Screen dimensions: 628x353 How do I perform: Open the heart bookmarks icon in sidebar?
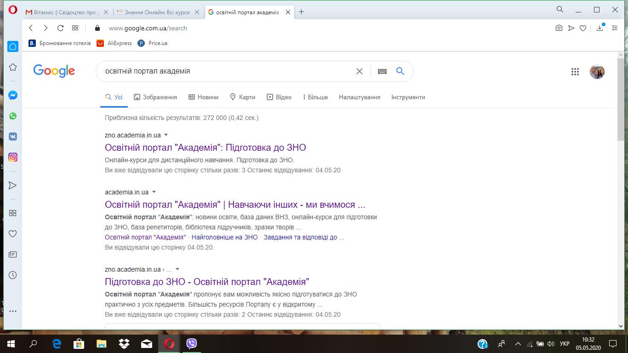pos(13,233)
